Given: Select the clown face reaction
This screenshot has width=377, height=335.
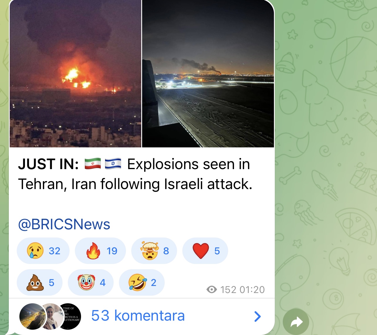Looking at the screenshot, I should coord(91,282).
